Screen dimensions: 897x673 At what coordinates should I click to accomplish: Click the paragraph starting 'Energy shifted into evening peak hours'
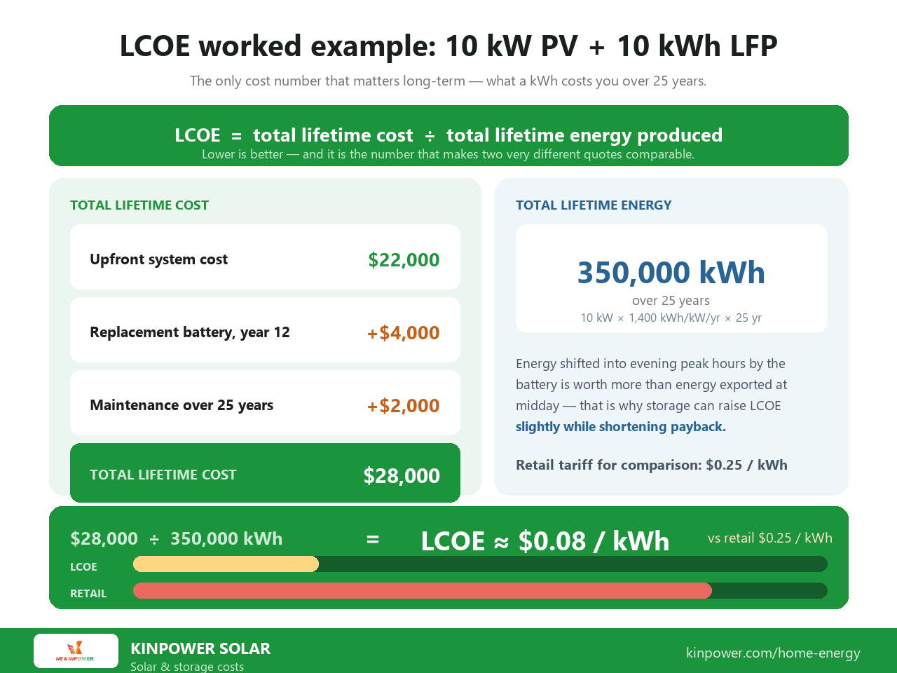coord(652,395)
